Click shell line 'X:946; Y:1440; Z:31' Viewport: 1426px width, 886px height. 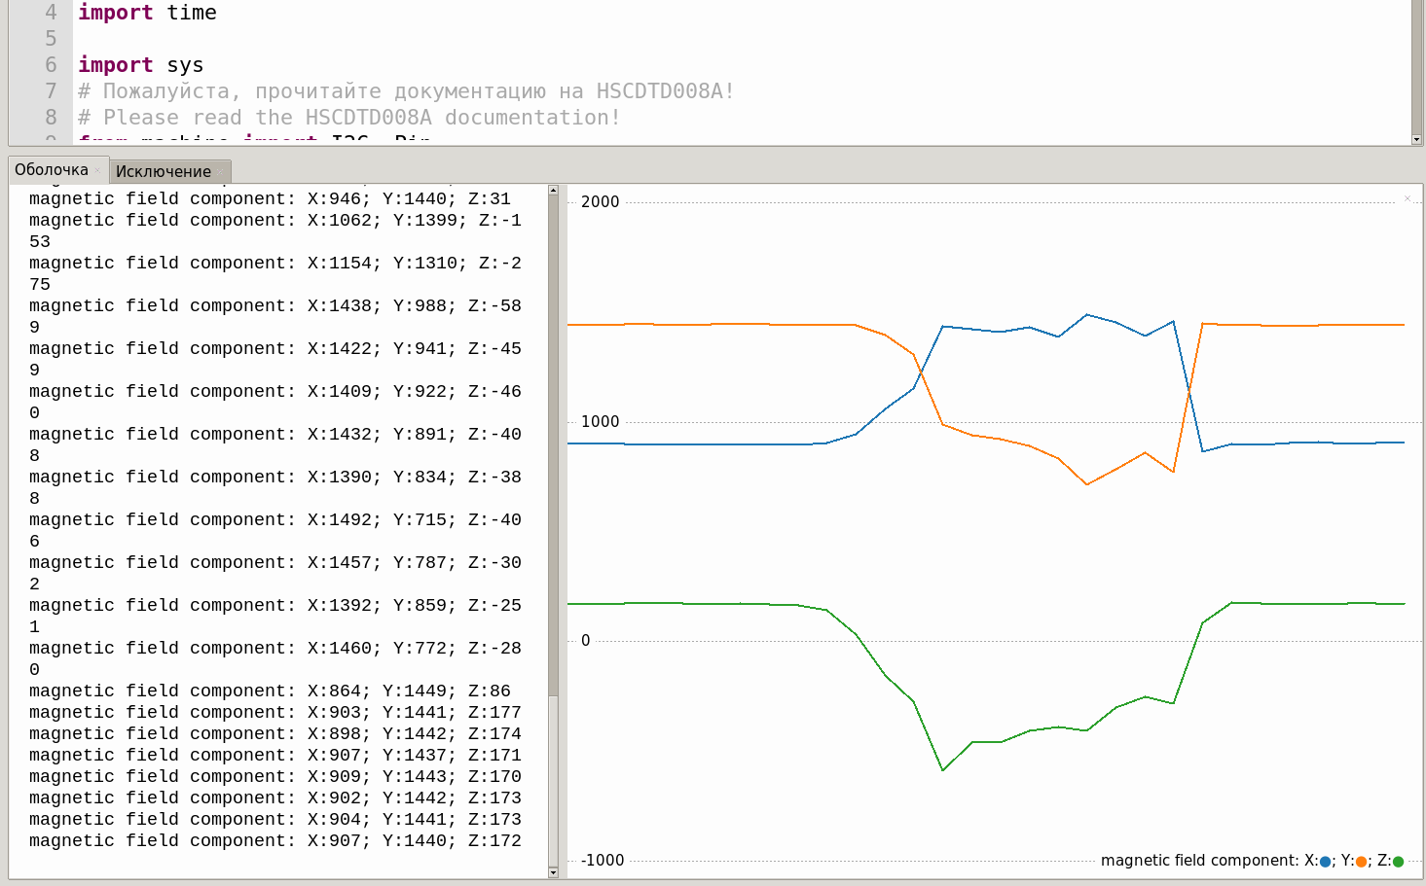(x=270, y=198)
